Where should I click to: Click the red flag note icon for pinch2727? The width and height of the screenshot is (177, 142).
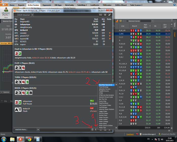(110, 36)
